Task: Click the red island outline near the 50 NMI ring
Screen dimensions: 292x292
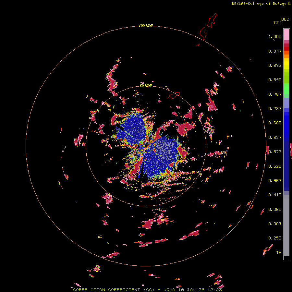Action: pyautogui.click(x=174, y=95)
